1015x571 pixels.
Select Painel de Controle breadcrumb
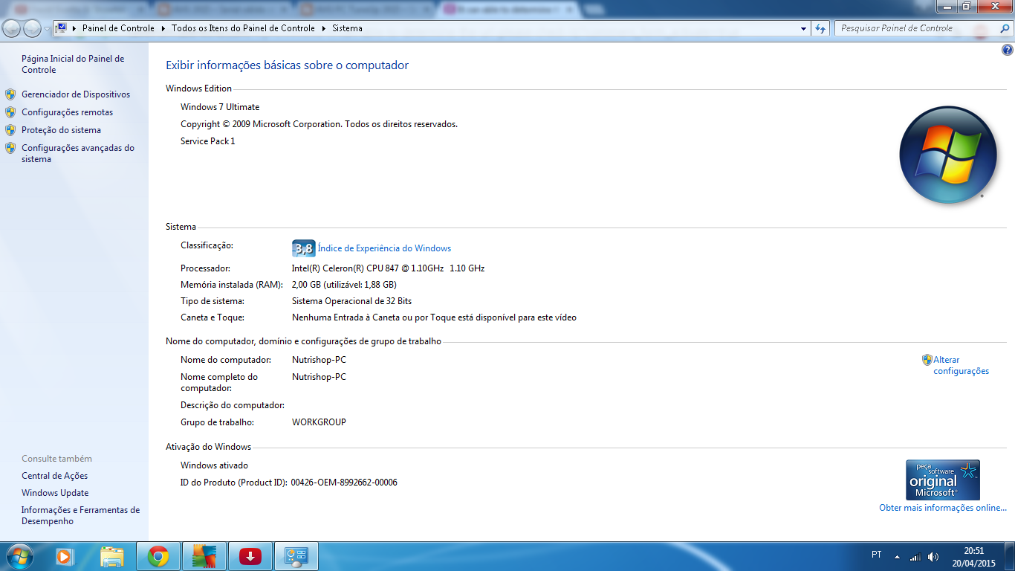pos(118,28)
